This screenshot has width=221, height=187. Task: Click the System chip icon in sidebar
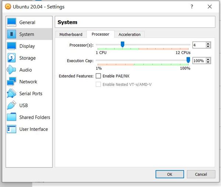tap(11, 34)
